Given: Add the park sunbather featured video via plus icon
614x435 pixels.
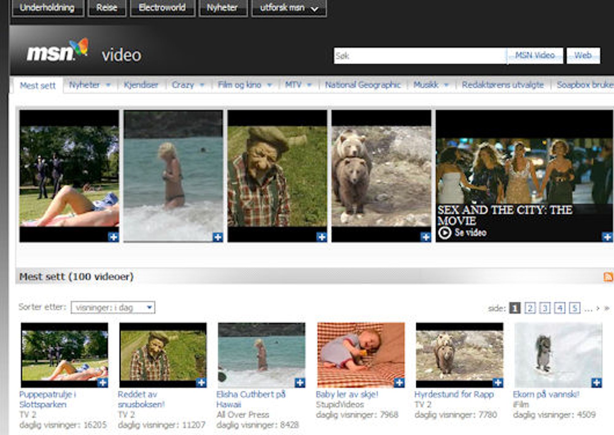Looking at the screenshot, I should pos(113,237).
